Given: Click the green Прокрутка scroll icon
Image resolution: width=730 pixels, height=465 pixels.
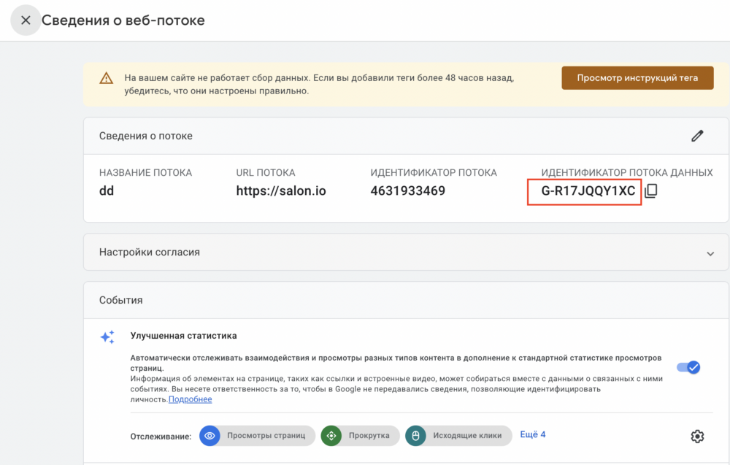Looking at the screenshot, I should [x=331, y=436].
